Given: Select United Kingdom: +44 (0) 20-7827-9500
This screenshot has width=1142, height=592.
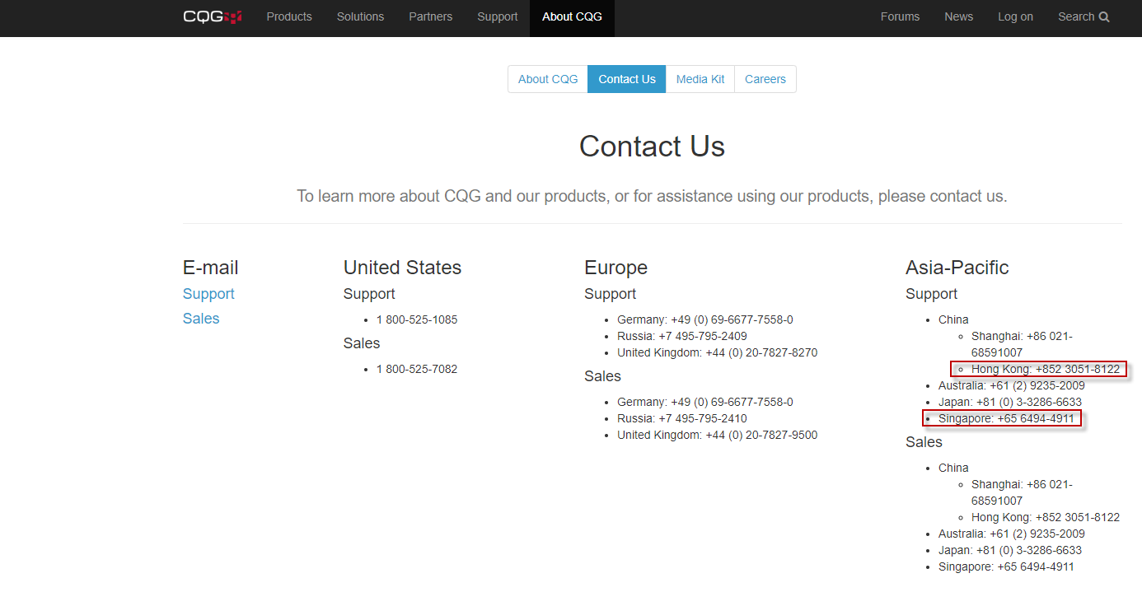Looking at the screenshot, I should (x=718, y=435).
